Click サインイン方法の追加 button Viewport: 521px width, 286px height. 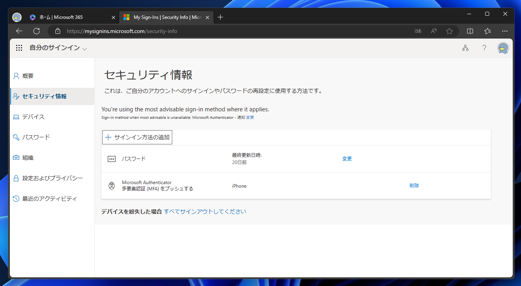(x=137, y=137)
